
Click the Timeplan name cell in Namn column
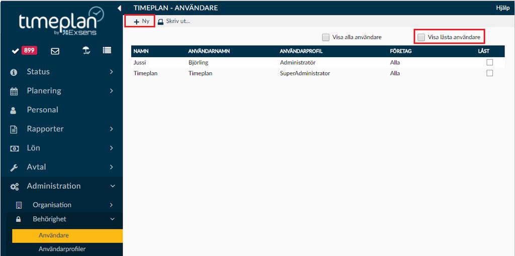click(145, 73)
